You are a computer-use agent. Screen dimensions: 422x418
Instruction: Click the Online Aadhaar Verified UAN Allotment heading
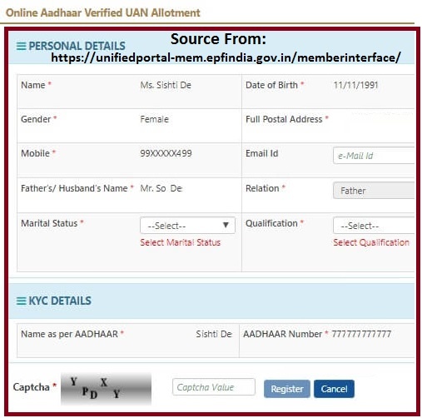[103, 12]
